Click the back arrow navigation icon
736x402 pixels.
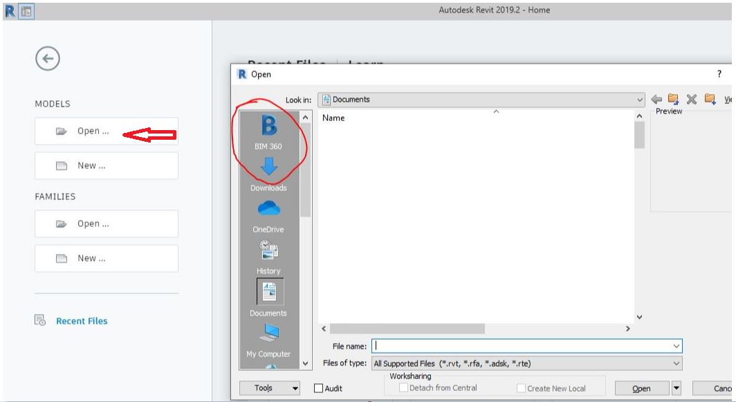[x=656, y=99]
